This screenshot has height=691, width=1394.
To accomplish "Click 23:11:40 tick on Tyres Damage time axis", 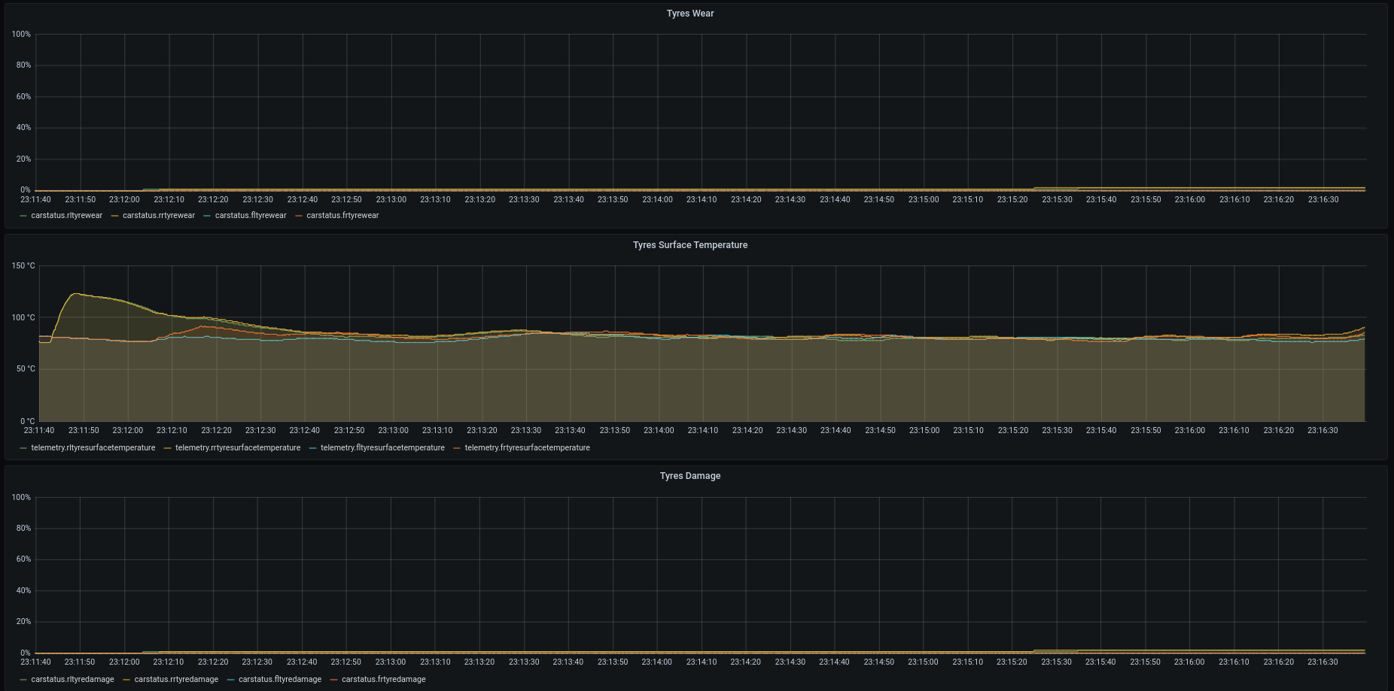I will click(x=35, y=662).
